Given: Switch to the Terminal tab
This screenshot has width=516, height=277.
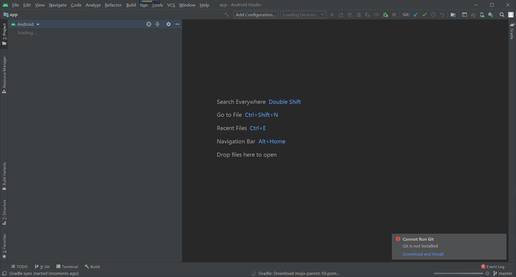Looking at the screenshot, I should (x=67, y=267).
